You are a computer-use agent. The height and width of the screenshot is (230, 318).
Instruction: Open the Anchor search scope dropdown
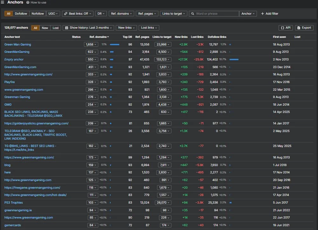click(248, 14)
